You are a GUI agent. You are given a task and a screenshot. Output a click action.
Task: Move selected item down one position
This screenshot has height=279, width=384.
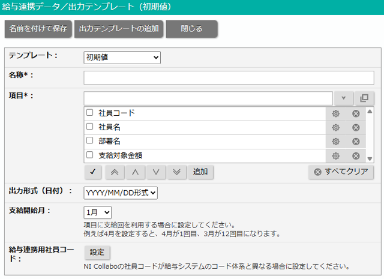coord(155,172)
